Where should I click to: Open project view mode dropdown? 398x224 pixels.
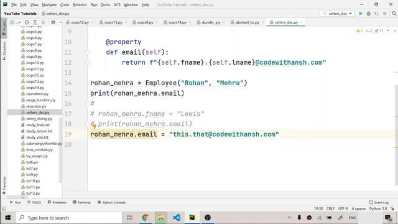coord(15,22)
